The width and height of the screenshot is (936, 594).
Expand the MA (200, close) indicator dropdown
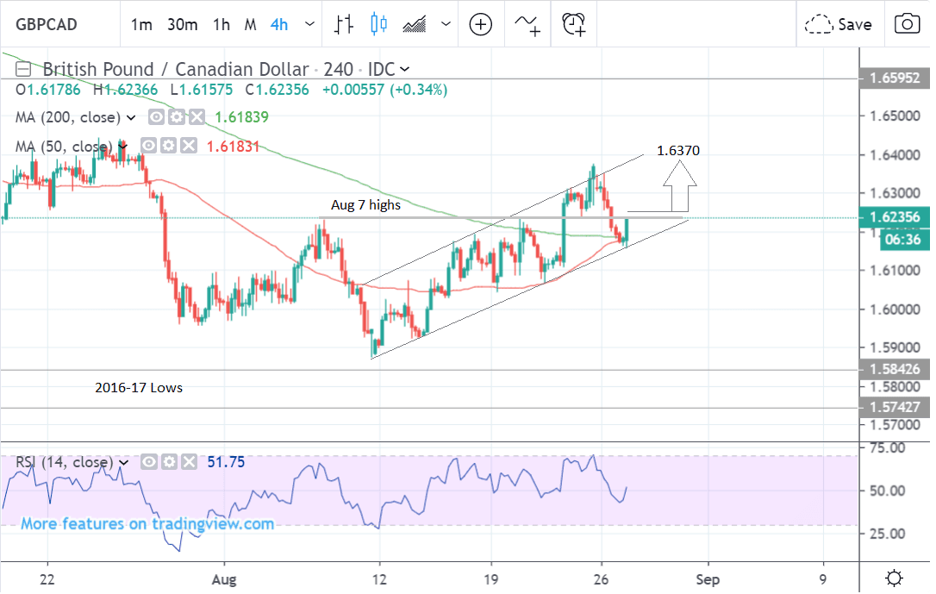tap(132, 118)
